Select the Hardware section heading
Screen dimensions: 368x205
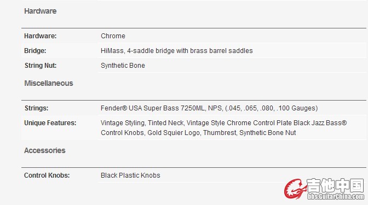click(41, 11)
